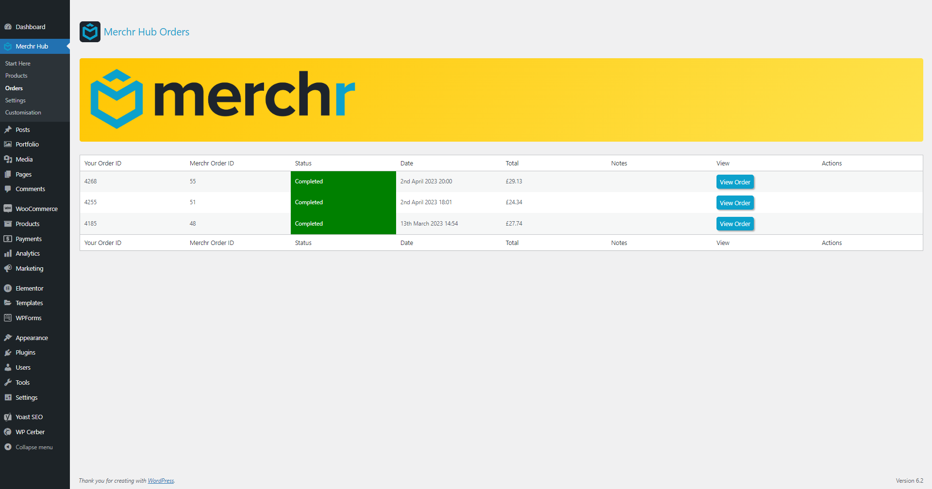Click the Version 6.2 footer text
This screenshot has width=932, height=489.
tap(909, 481)
